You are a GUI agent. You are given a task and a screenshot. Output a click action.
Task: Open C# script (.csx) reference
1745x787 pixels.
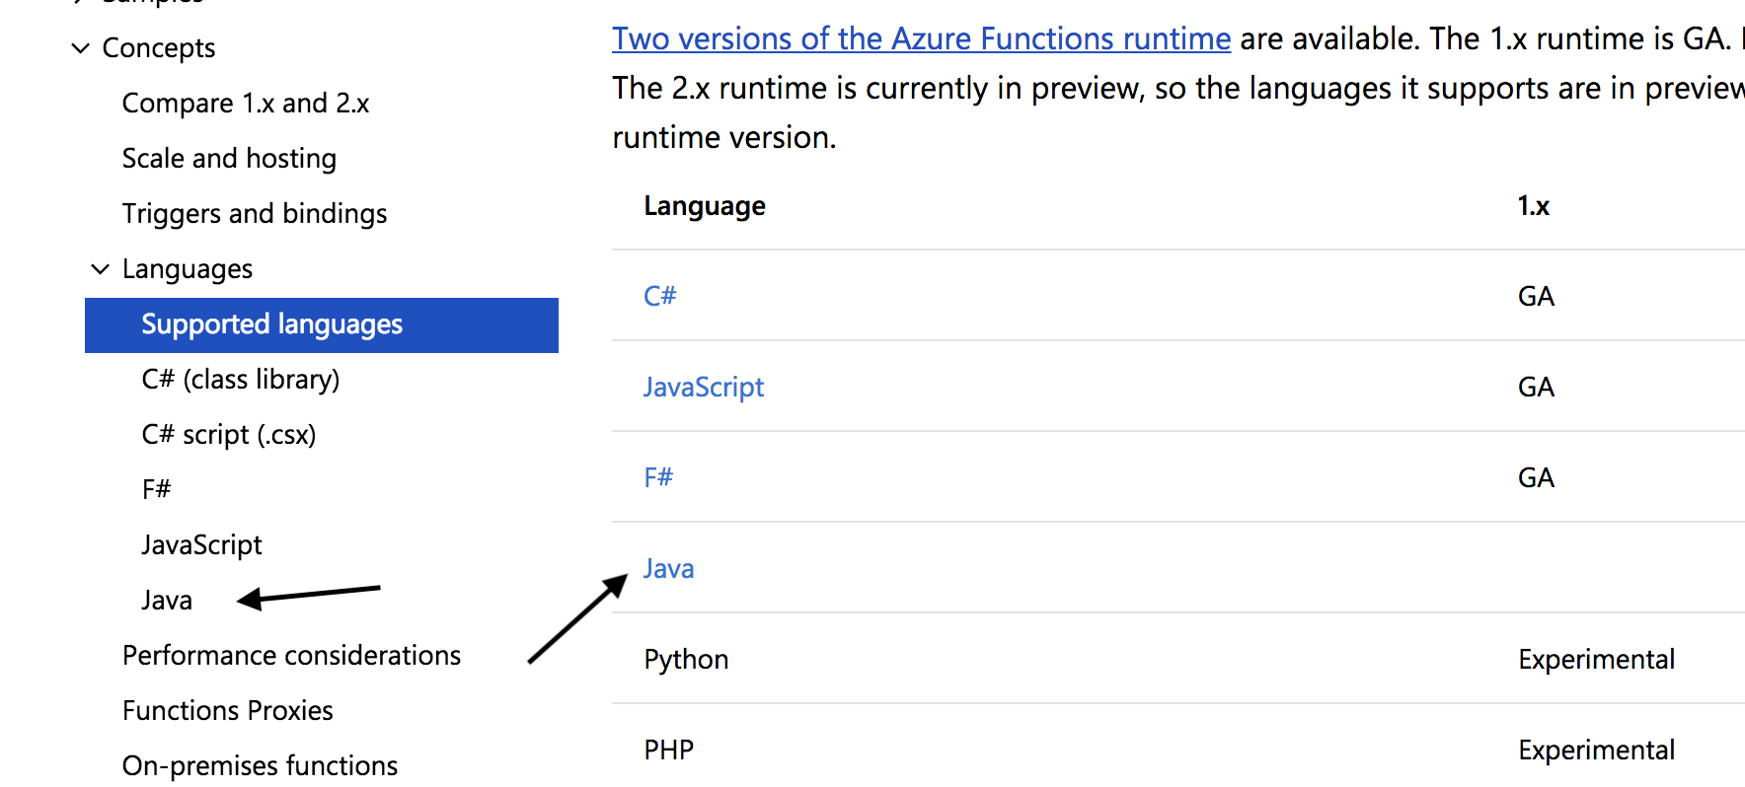pos(229,435)
